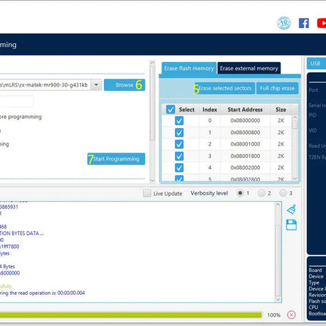
Task: Click the green progress bar
Action: tap(130, 315)
